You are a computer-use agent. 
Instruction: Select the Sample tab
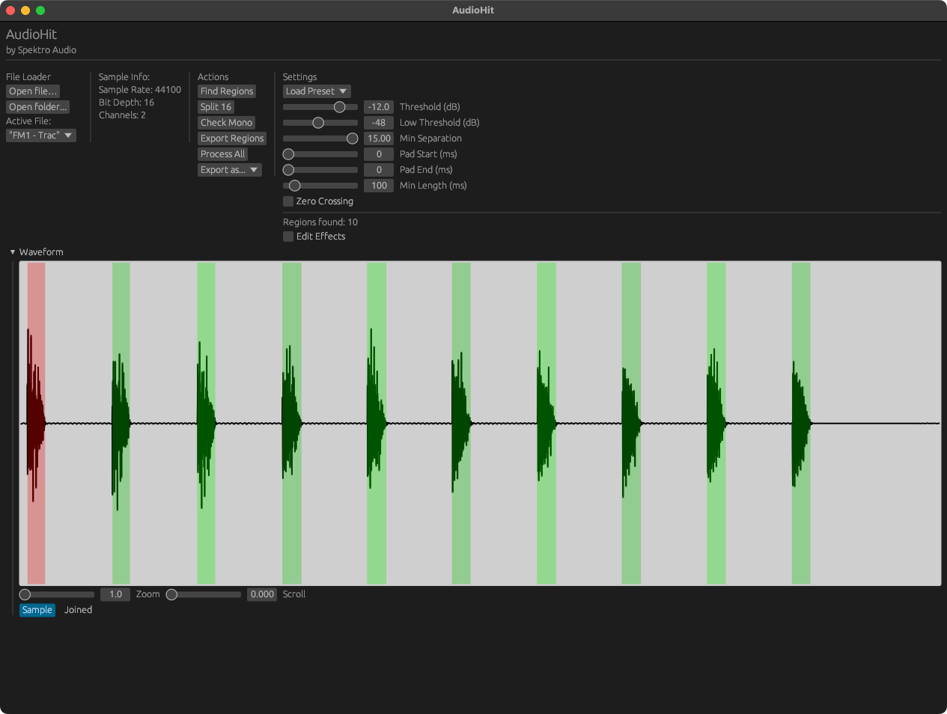(37, 610)
